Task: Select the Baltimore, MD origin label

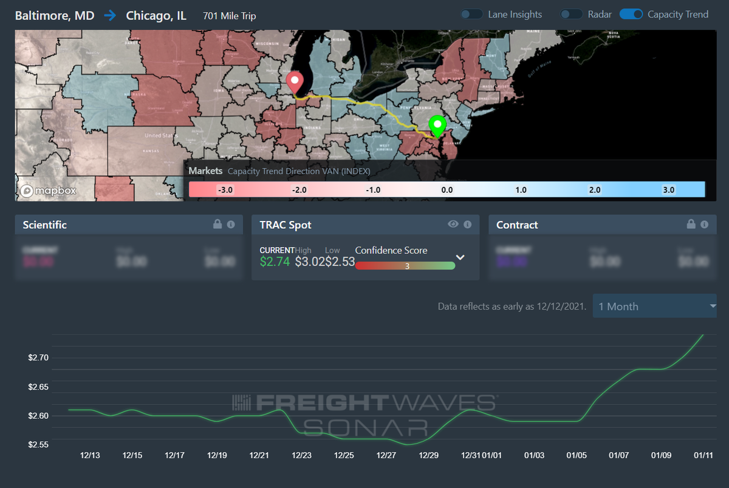Action: [x=55, y=15]
